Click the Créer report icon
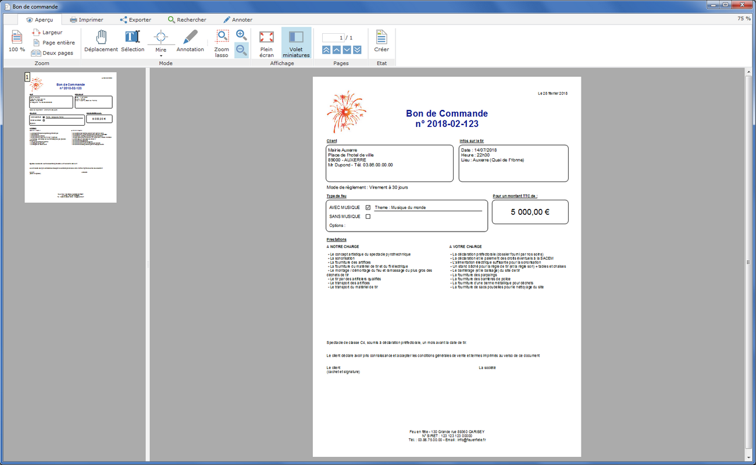Image resolution: width=756 pixels, height=465 pixels. point(381,42)
